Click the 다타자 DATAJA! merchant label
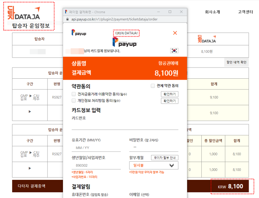The width and height of the screenshot is (259, 198). (x=126, y=33)
